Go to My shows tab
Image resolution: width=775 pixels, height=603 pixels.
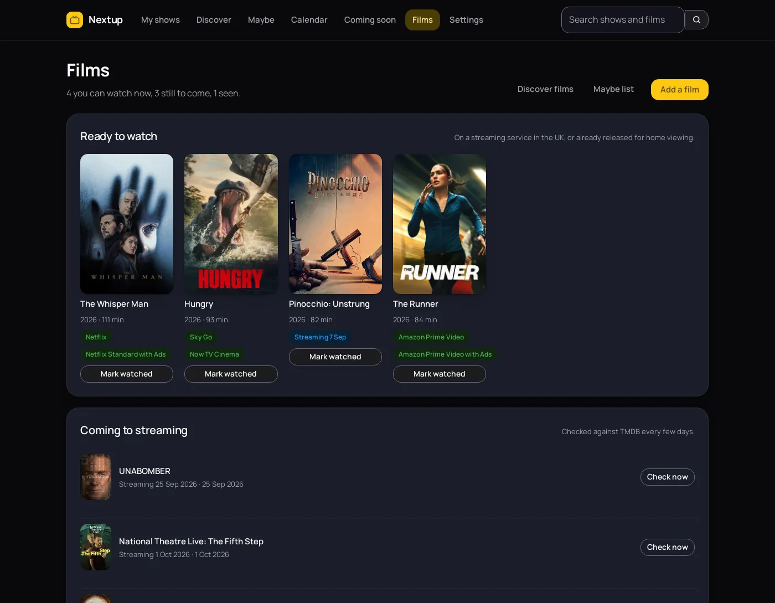[x=161, y=20]
